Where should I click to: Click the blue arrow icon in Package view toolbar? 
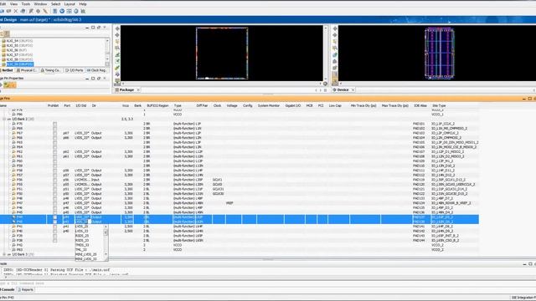(x=117, y=74)
